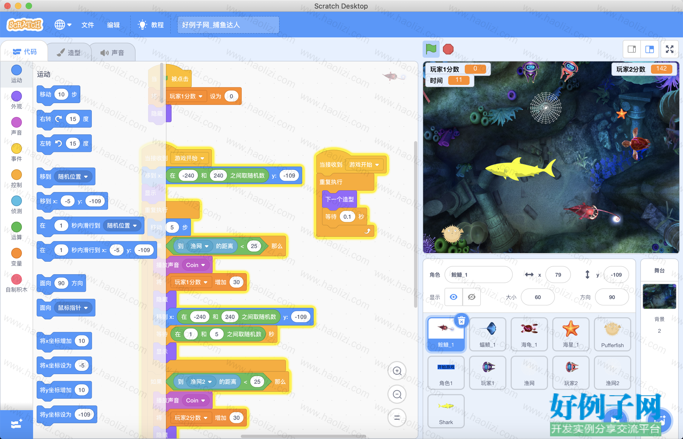Reset workspace zoom with equals button
683x439 pixels.
pos(397,418)
